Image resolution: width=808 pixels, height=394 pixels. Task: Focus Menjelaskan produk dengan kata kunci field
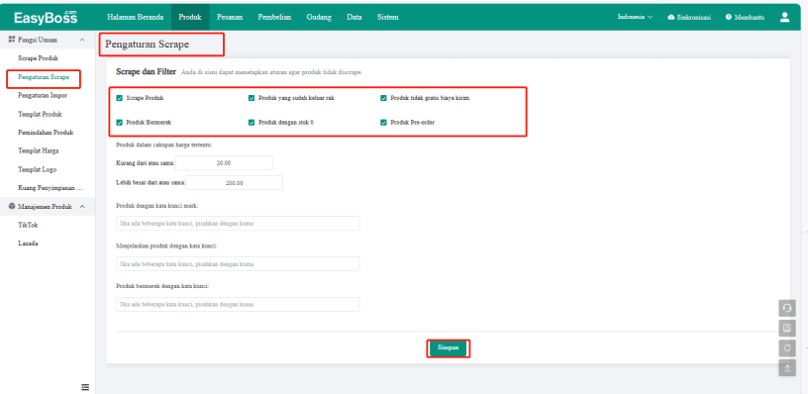pyautogui.click(x=238, y=263)
